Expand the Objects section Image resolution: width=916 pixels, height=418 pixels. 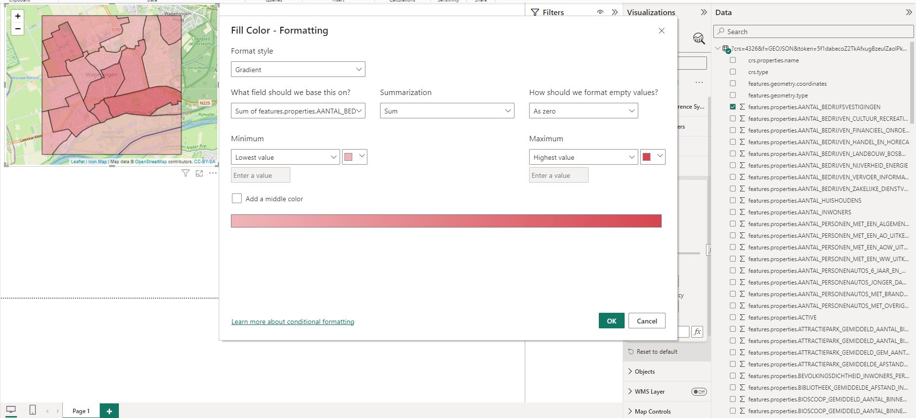pos(644,372)
